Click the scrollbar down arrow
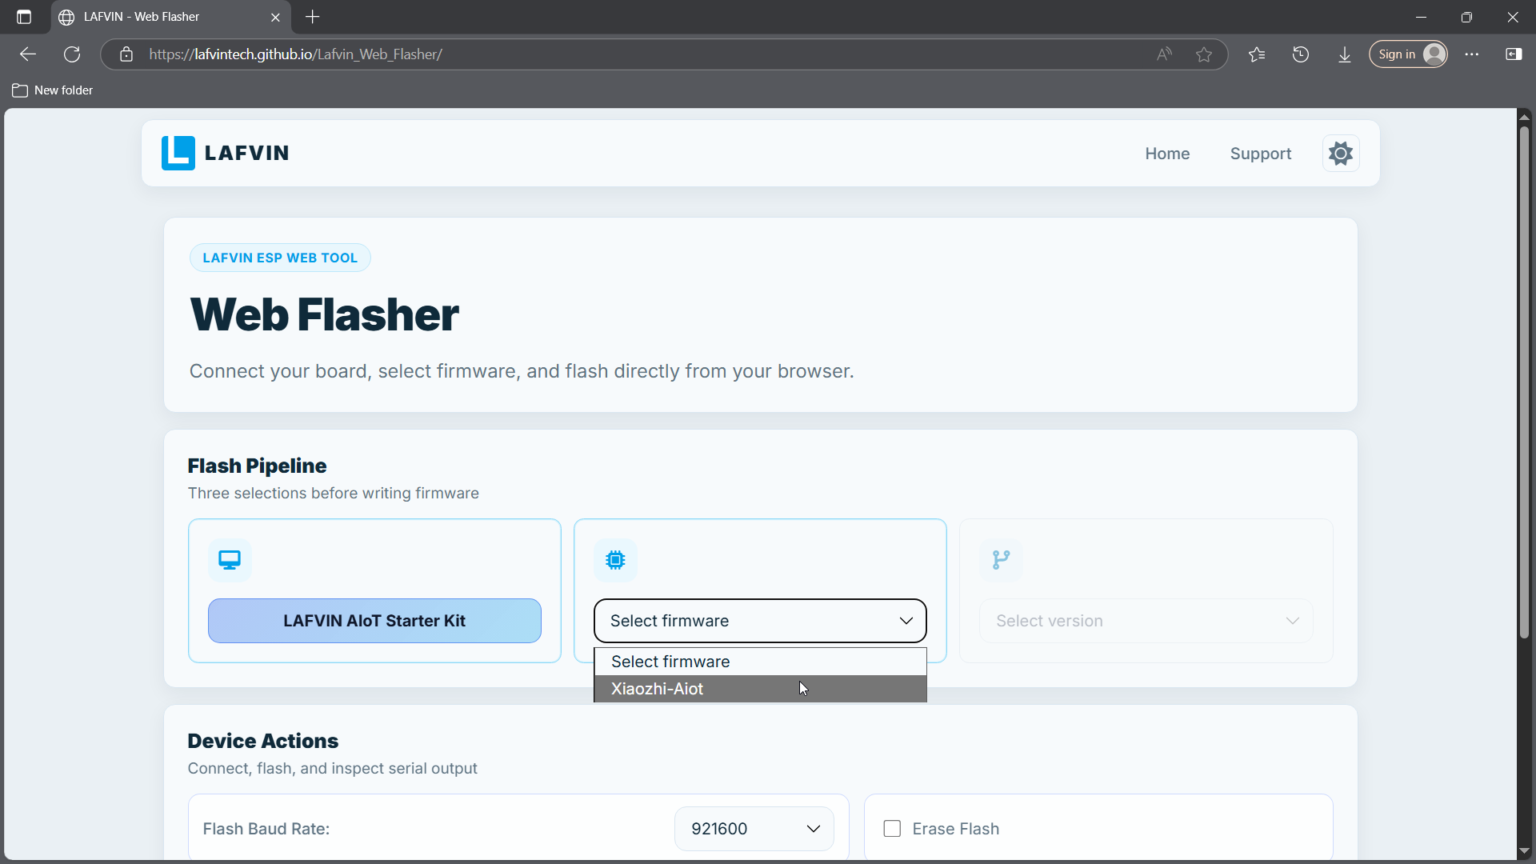Viewport: 1536px width, 864px height. click(1525, 851)
